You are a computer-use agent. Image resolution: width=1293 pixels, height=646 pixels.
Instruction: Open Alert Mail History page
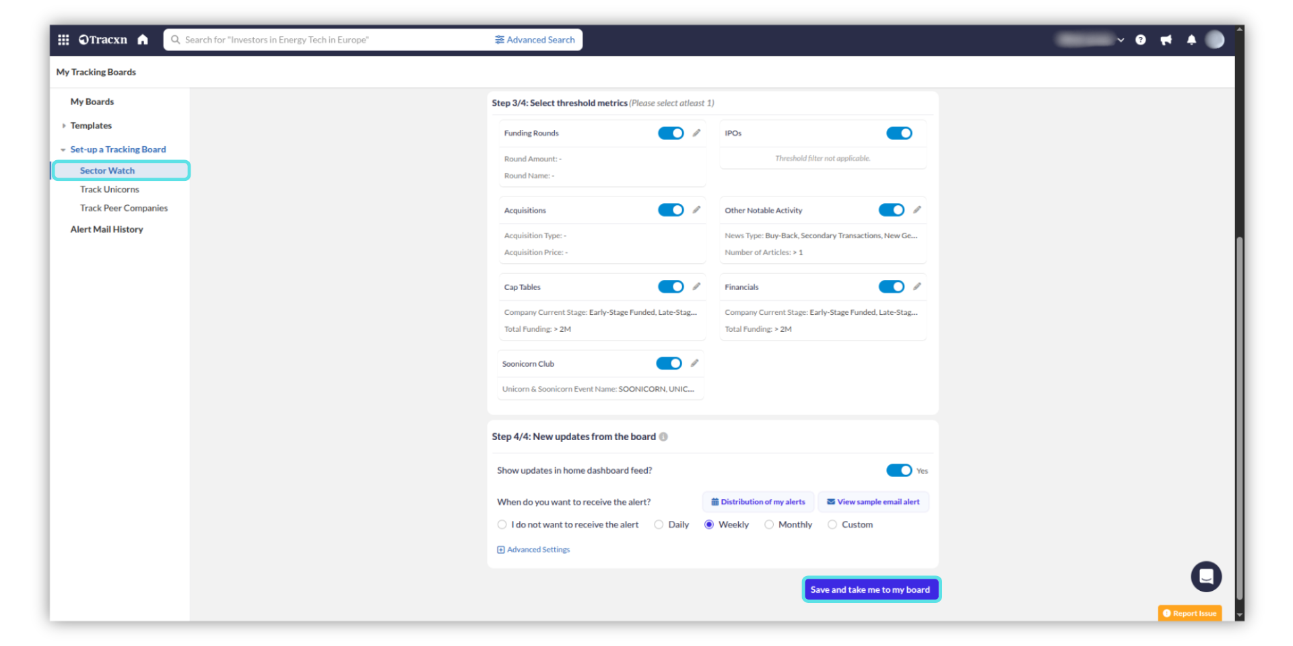point(106,229)
